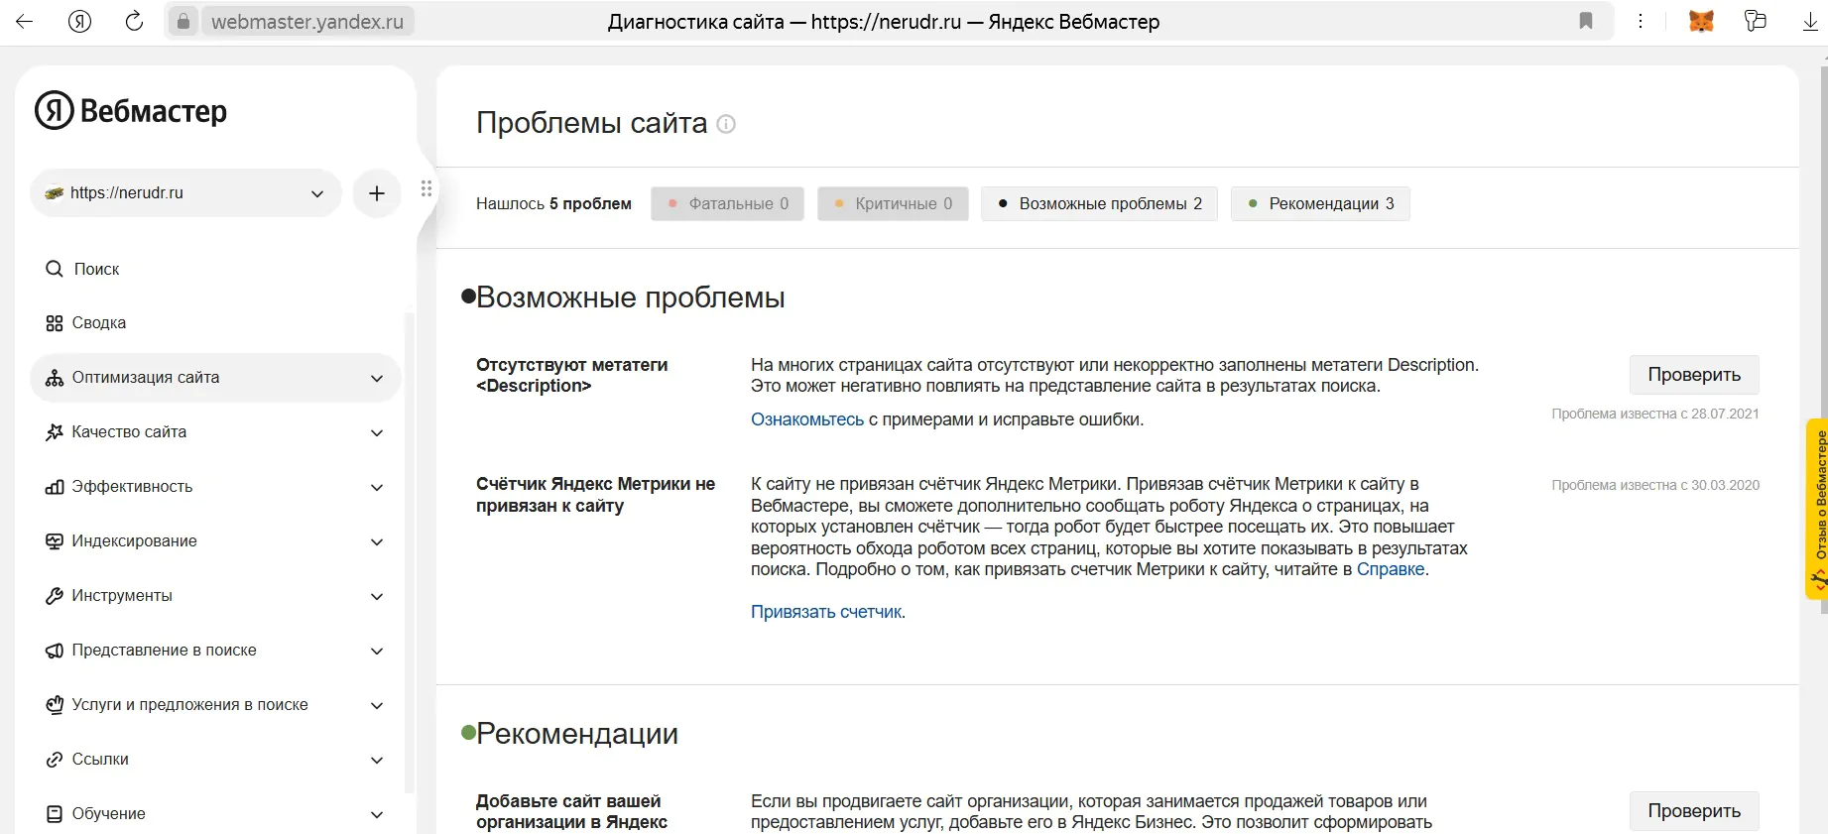Click the padlock site security icon
The image size is (1828, 834).
(x=183, y=21)
